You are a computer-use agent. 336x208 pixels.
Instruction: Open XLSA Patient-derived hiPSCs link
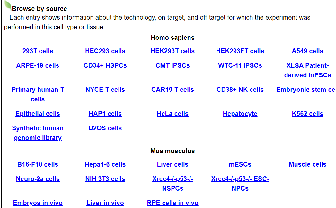pos(307,70)
